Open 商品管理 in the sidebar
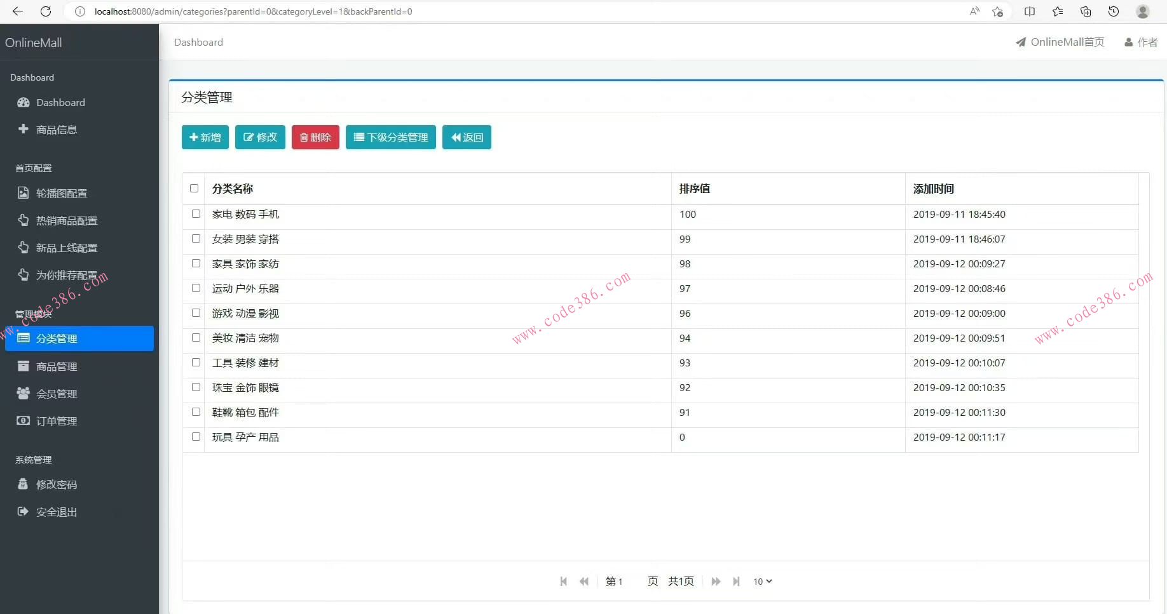 [79, 366]
